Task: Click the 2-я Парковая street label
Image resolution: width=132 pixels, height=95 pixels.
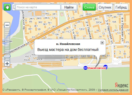Action: (89, 30)
